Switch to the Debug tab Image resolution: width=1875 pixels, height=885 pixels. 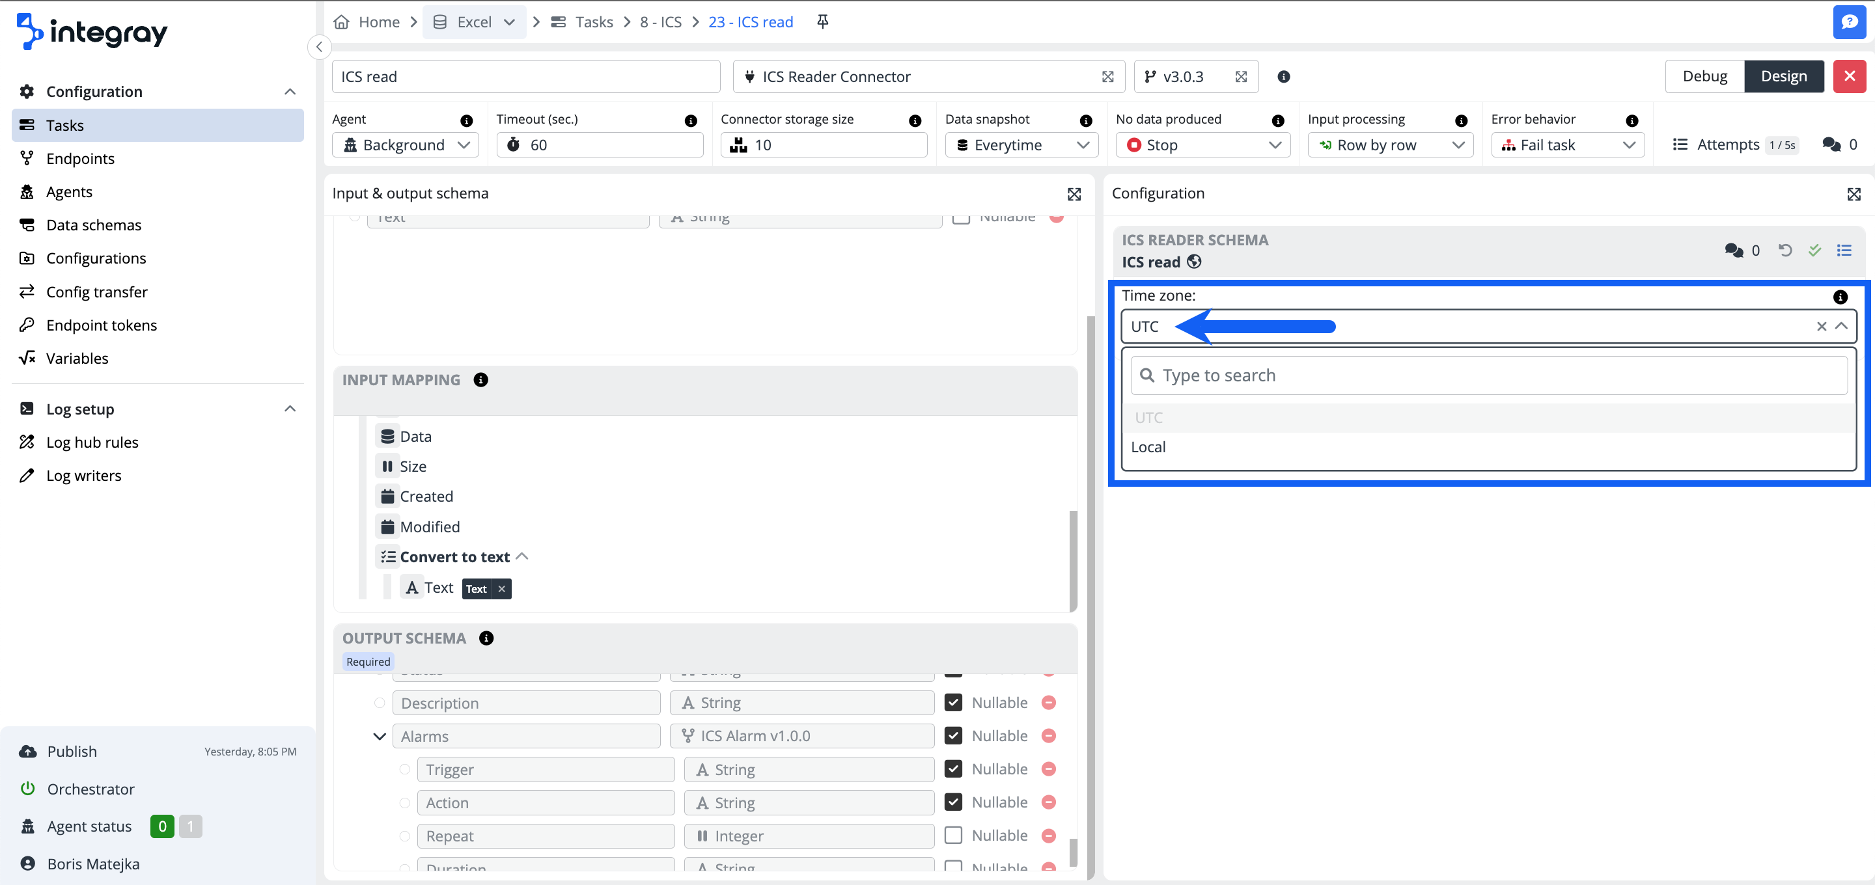[x=1704, y=76]
